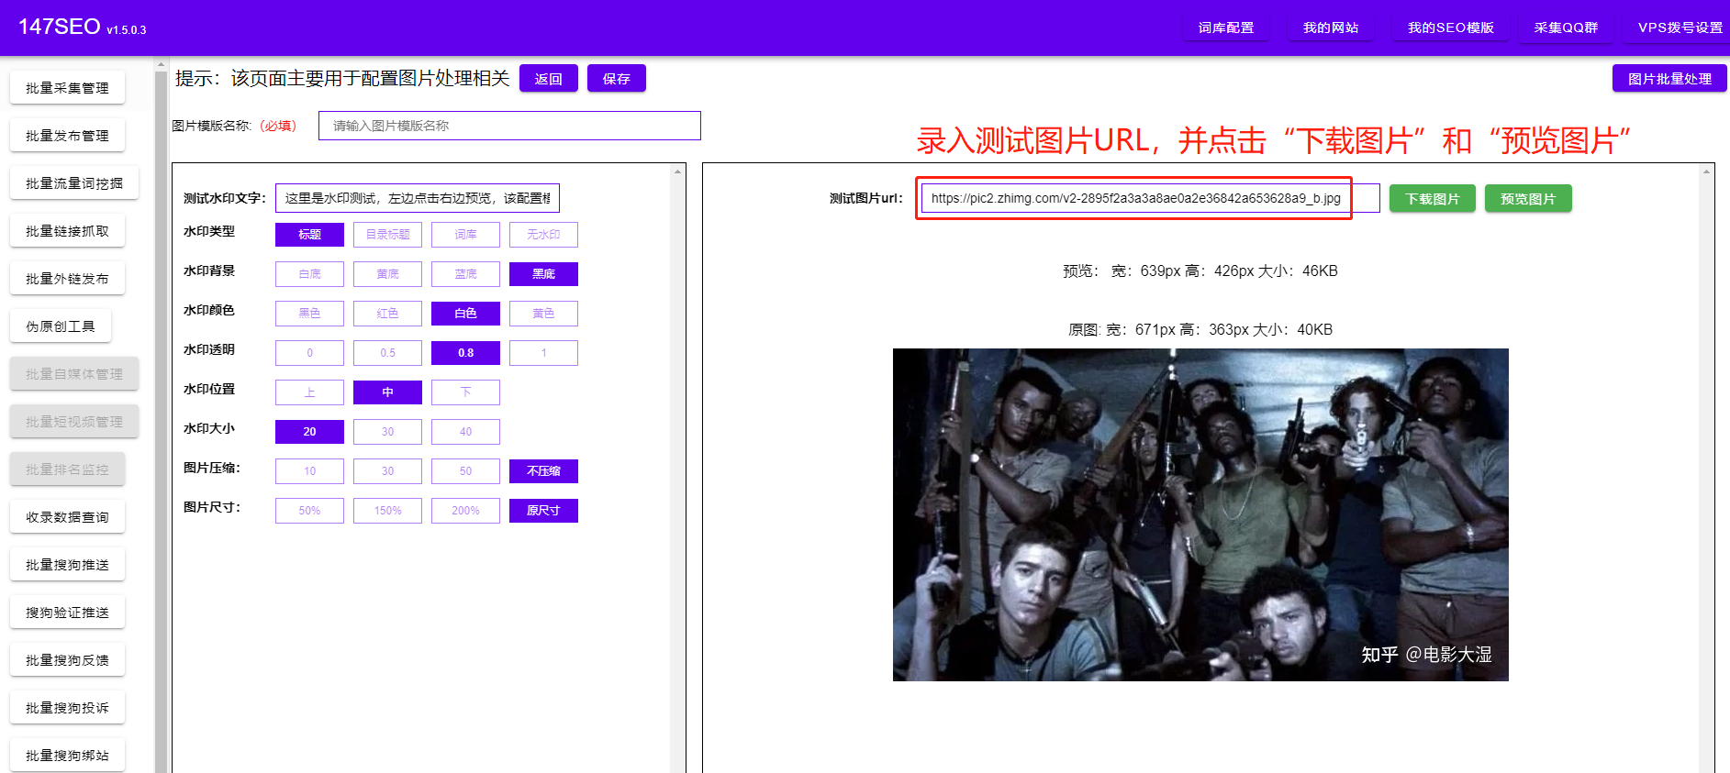Choose 蓝底 watermark background

click(465, 274)
